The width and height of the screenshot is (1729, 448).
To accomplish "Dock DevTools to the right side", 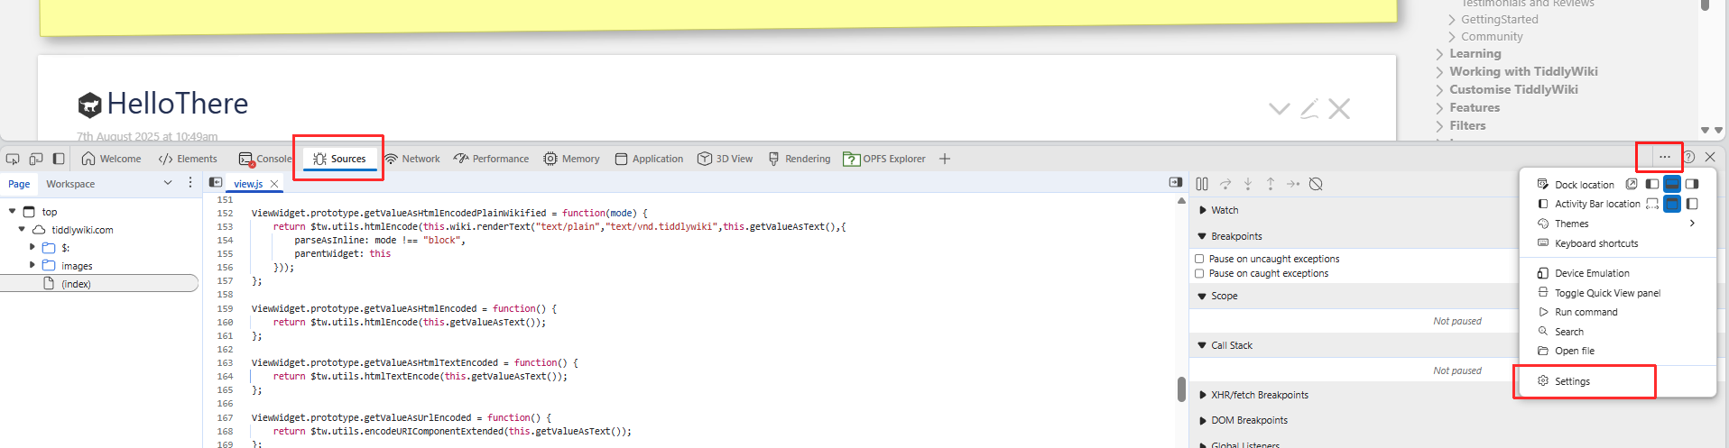I will (1692, 184).
